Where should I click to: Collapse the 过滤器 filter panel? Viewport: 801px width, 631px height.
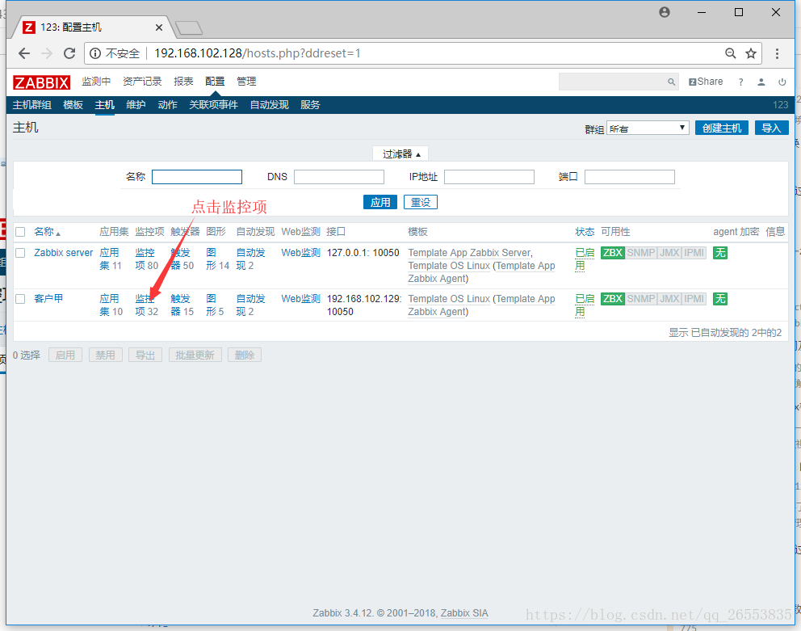click(401, 154)
